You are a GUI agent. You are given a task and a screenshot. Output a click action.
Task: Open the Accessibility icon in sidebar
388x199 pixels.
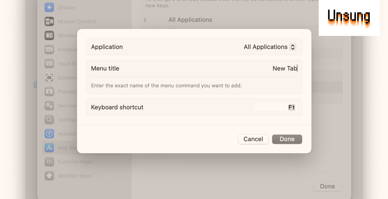(x=49, y=134)
